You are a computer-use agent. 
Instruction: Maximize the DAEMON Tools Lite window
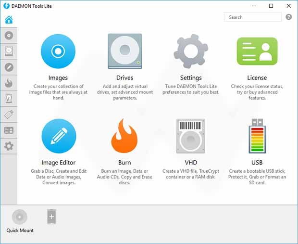(x=271, y=6)
